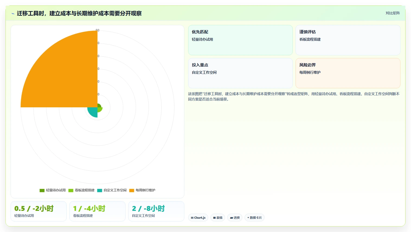Viewport: 411px width, 232px height.
Task: Click the 表格 tag chip
Action: pyautogui.click(x=218, y=218)
